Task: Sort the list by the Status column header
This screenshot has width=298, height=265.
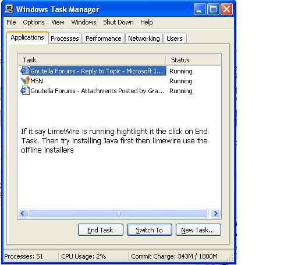Action: 193,60
